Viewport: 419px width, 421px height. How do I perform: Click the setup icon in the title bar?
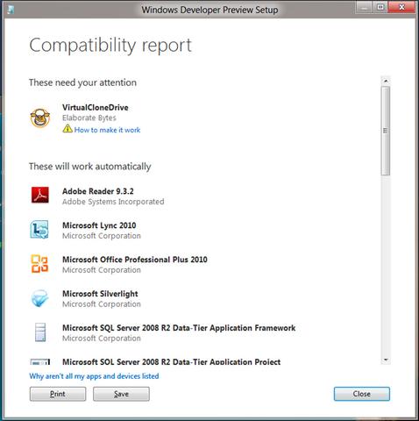coord(11,10)
